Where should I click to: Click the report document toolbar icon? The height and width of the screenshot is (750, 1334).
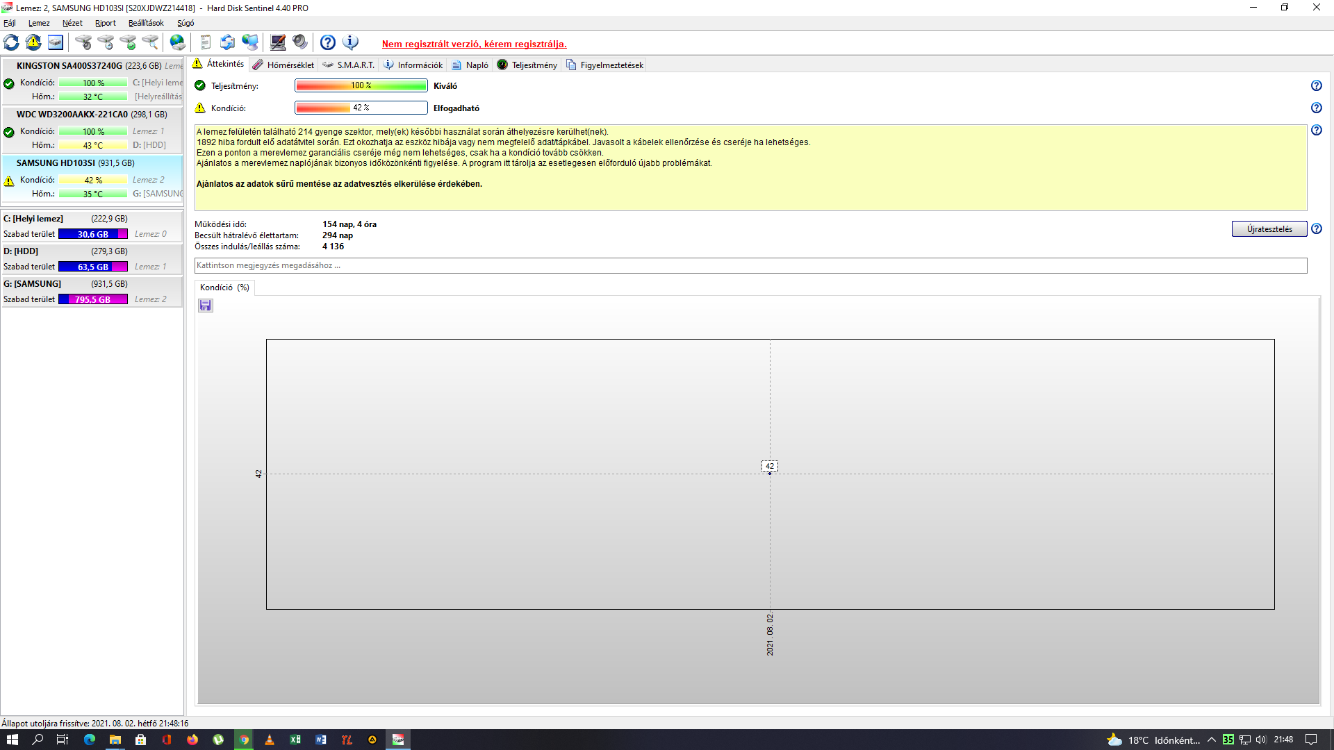205,43
